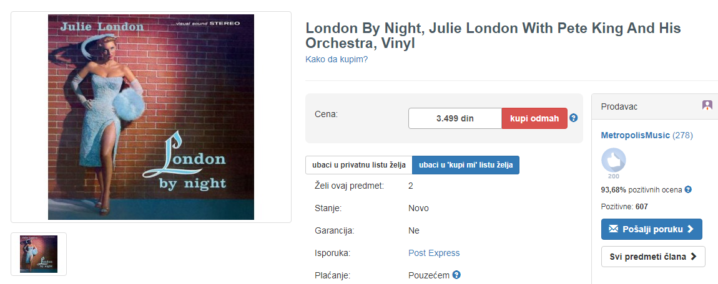Open the Post Express delivery link
The height and width of the screenshot is (284, 718).
pyautogui.click(x=434, y=253)
